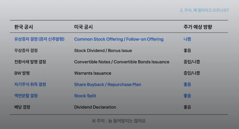Viewport: 239px width, 129px height.
Task: Click the blue '자기주식 취득 결정' text
Action: [30, 84]
